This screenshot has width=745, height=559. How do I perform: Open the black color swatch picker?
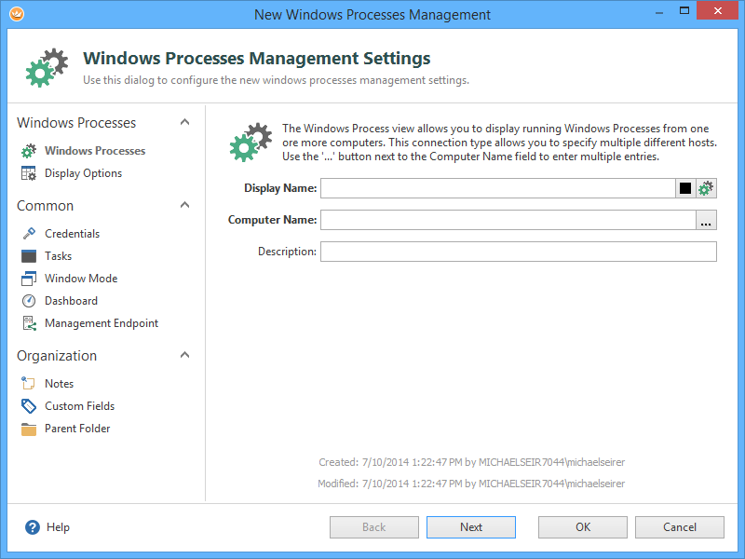coord(685,188)
